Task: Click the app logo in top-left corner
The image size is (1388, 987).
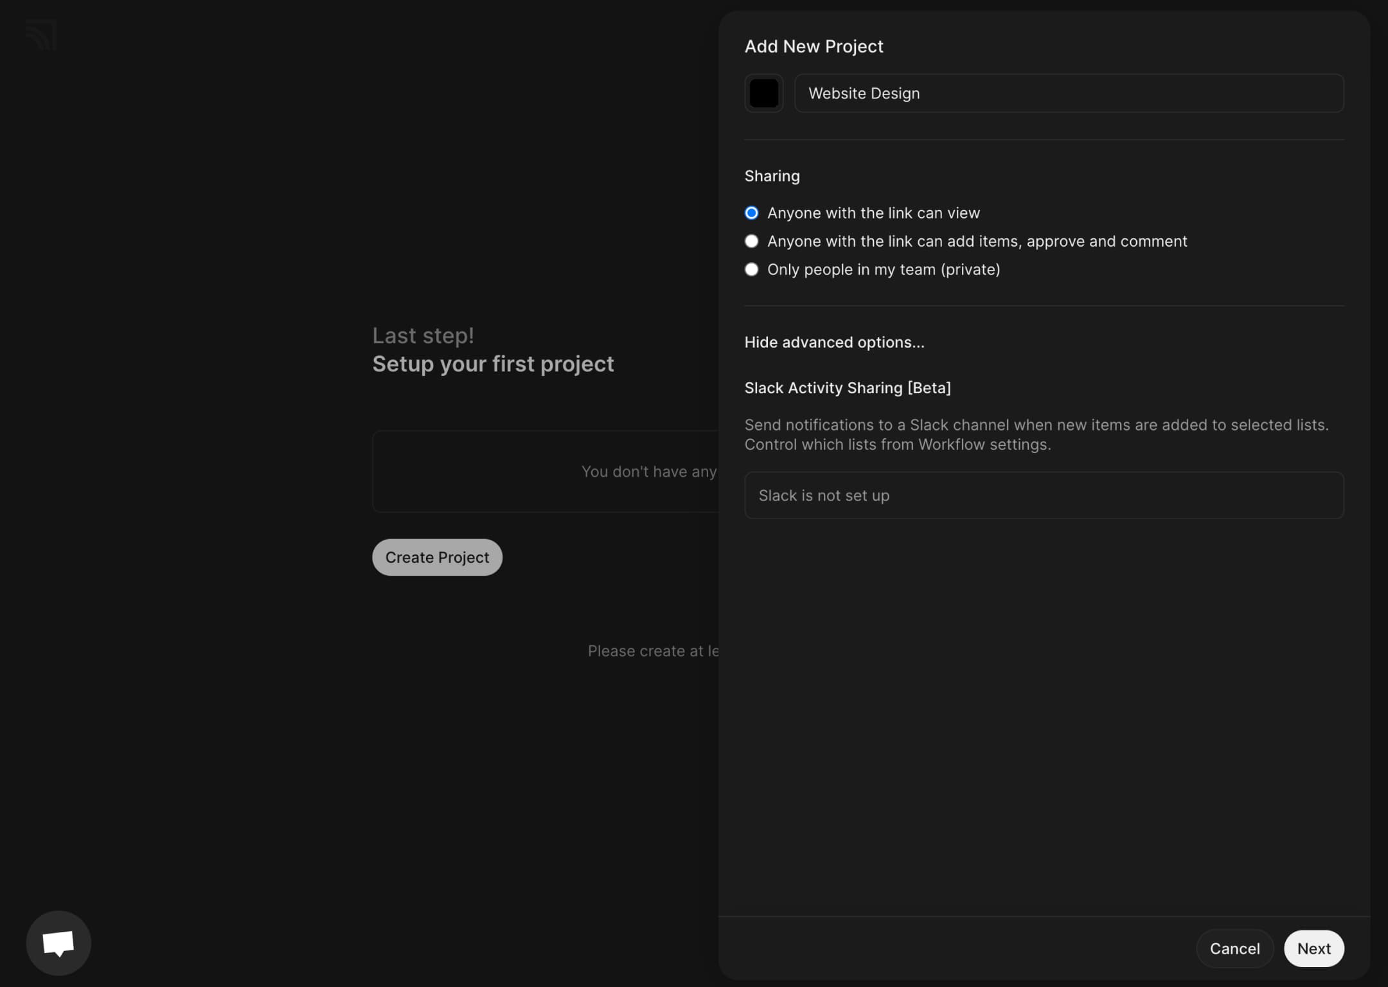Action: (41, 35)
